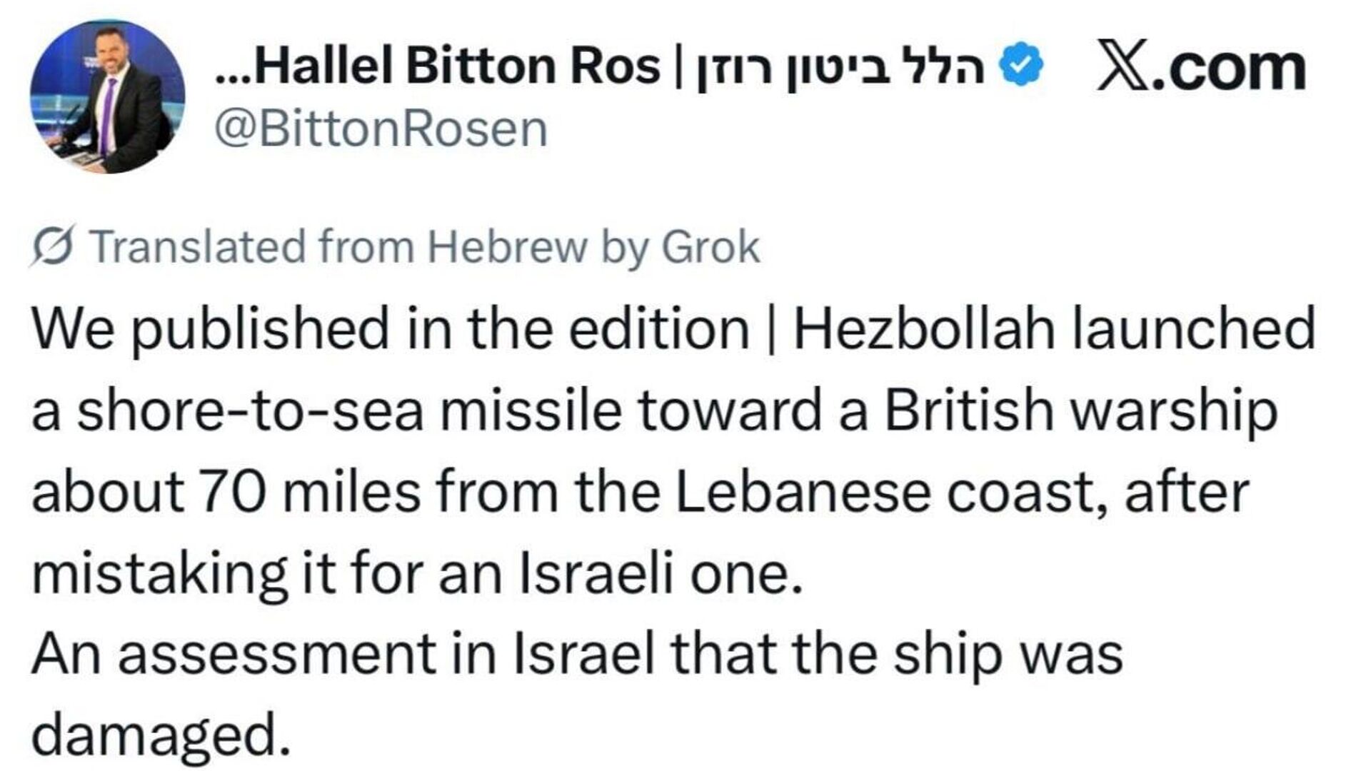
Task: Click "Translated from Hebrew by Grok" label
Action: coord(426,247)
